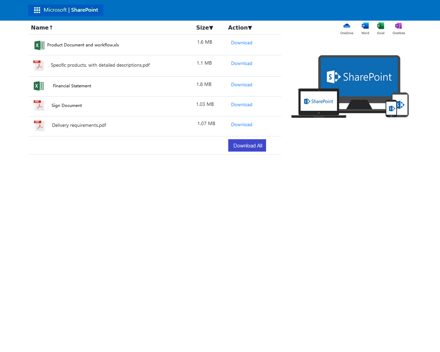Viewport: 440px width, 352px height.
Task: Download Product Document and workflow.xls
Action: (242, 43)
